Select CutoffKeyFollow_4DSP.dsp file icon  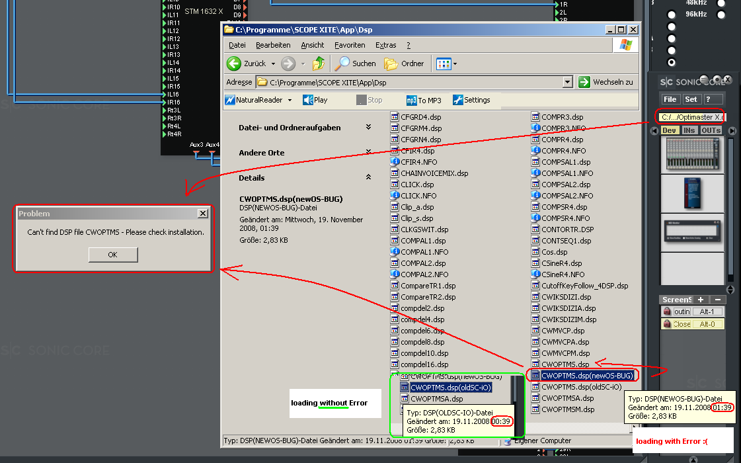pyautogui.click(x=535, y=285)
